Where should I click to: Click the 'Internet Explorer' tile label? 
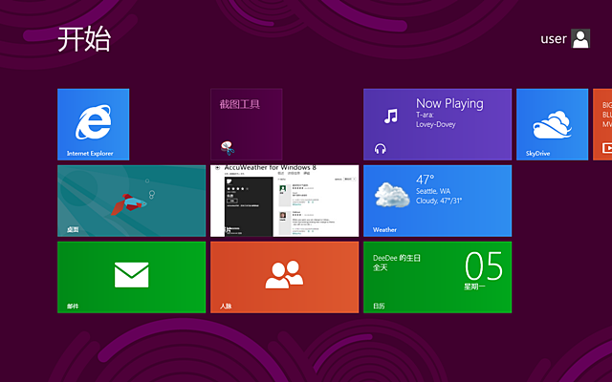[x=90, y=153]
